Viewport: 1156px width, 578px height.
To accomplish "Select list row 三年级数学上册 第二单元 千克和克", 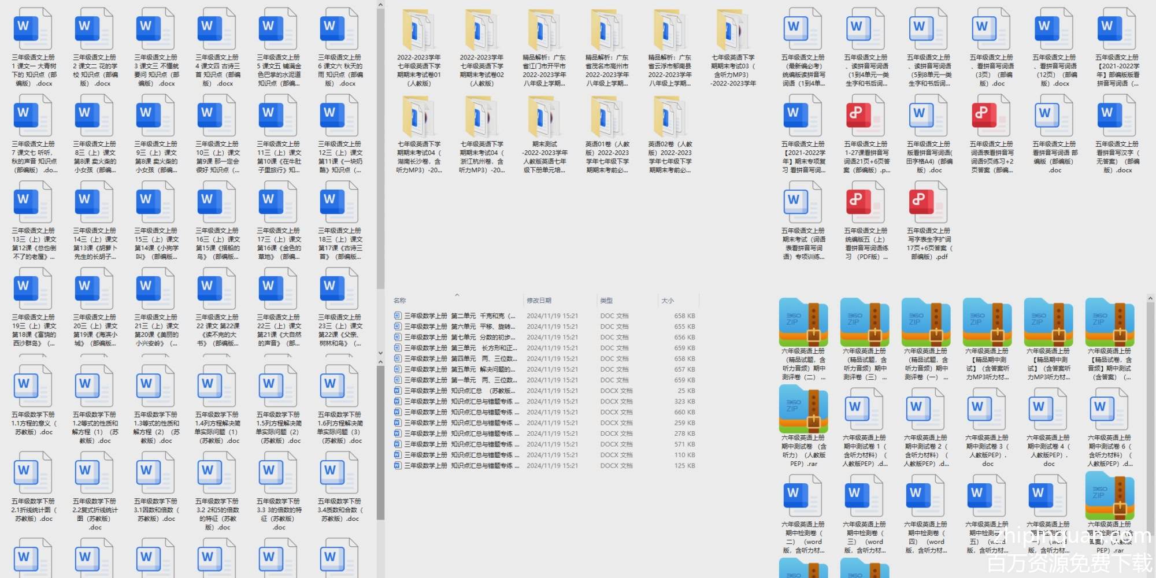I will (460, 316).
